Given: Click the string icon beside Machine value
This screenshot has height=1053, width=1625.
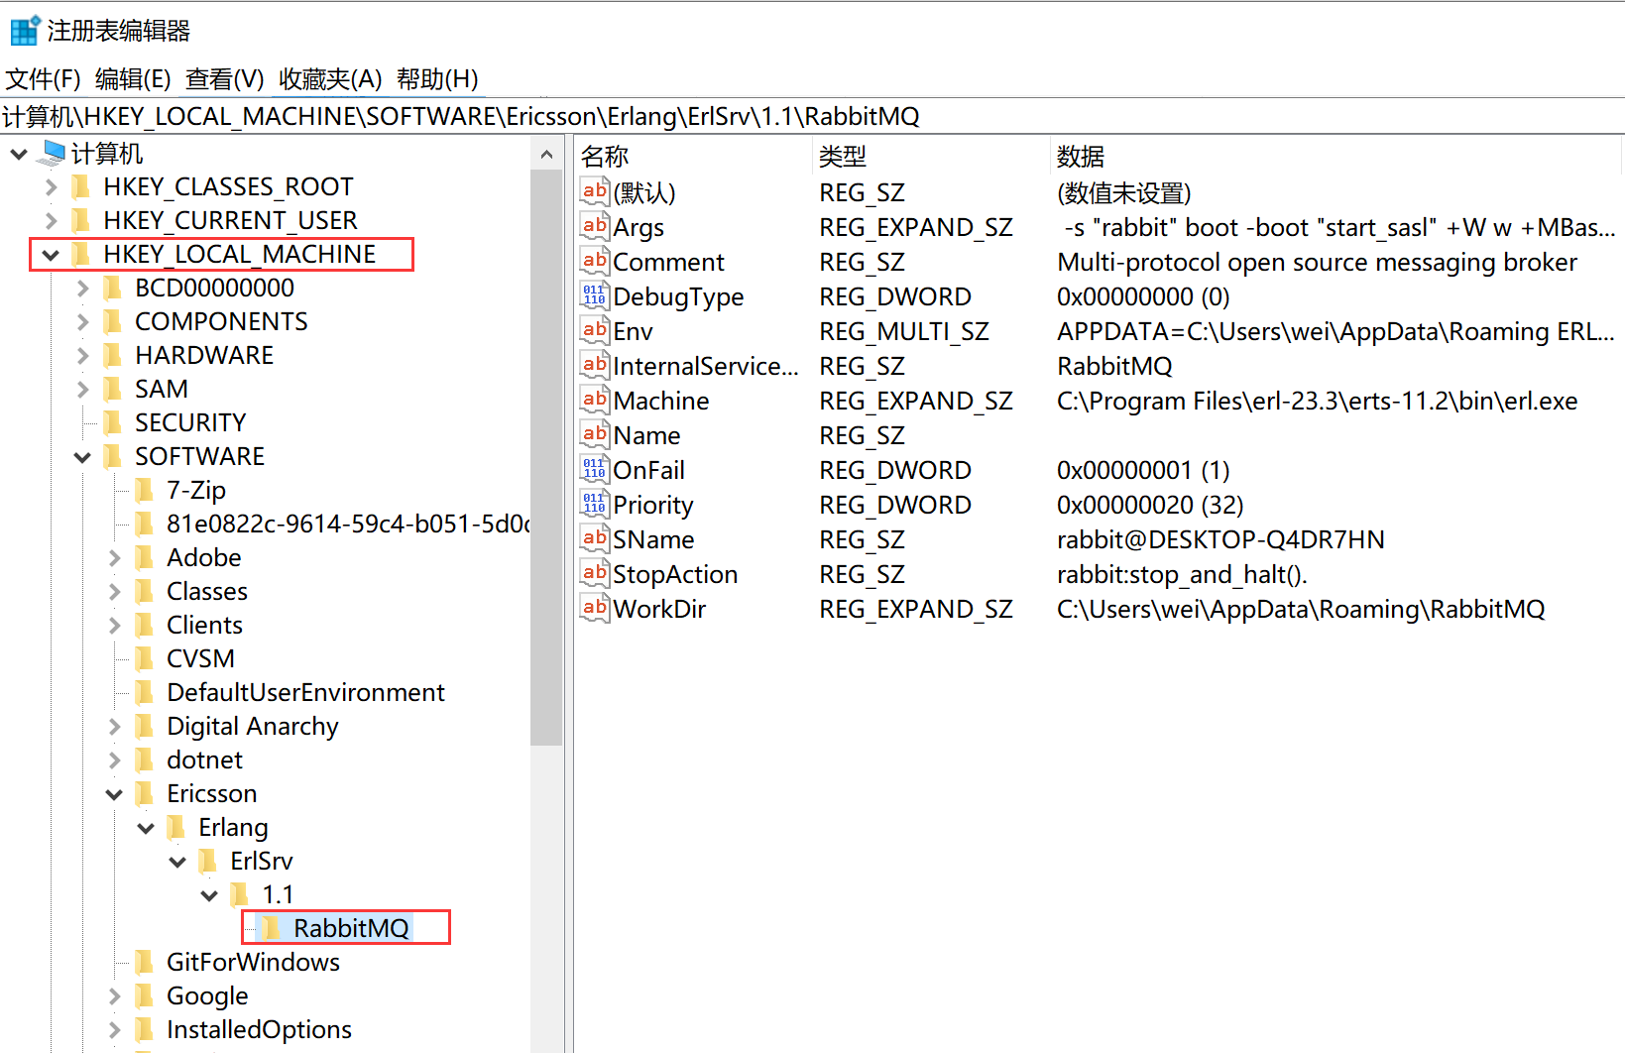Looking at the screenshot, I should tap(595, 400).
